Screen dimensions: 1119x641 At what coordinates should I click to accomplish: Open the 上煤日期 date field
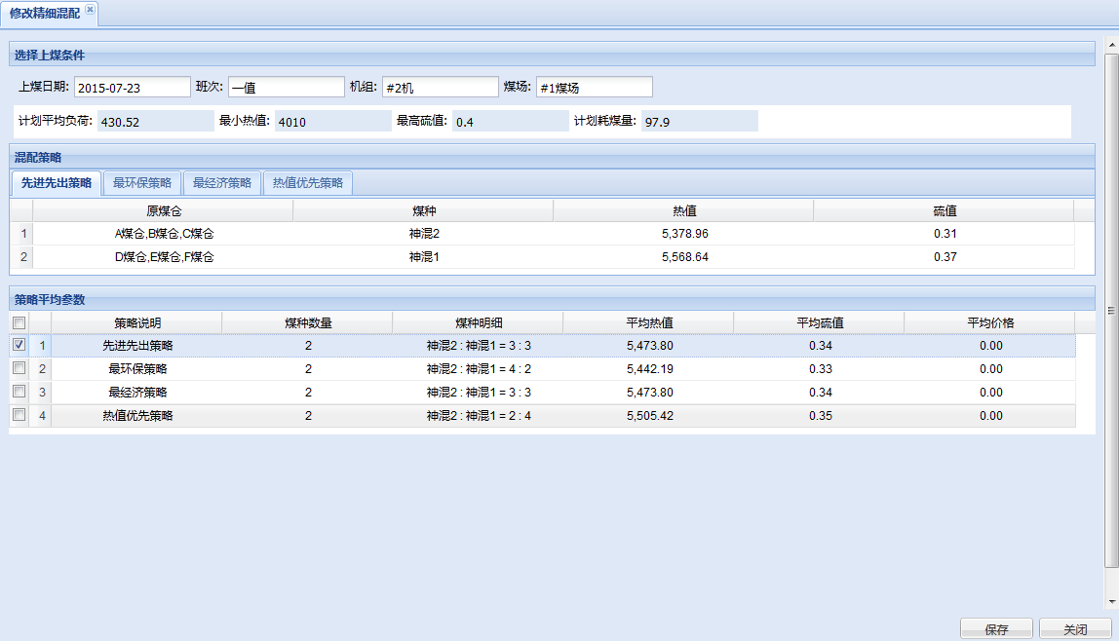(132, 88)
